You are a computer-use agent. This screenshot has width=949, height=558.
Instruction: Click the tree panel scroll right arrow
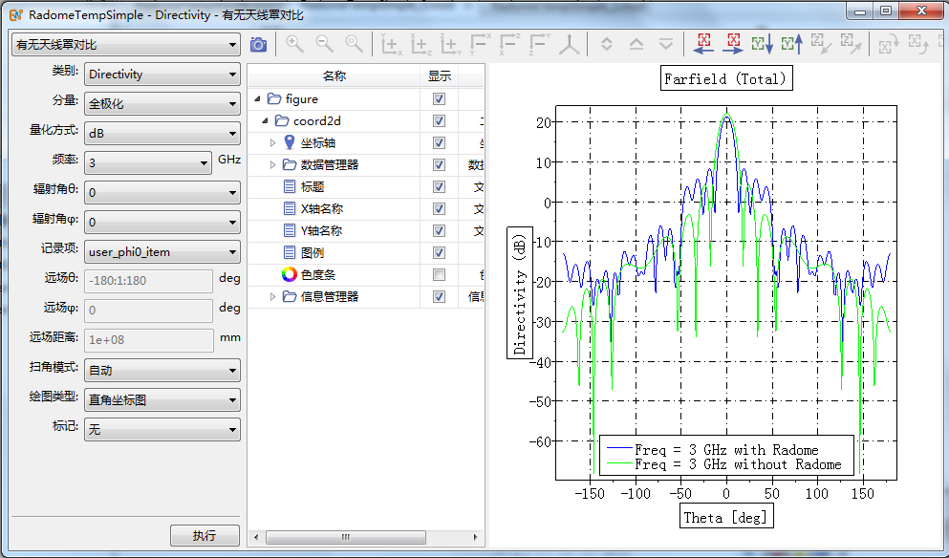click(475, 537)
